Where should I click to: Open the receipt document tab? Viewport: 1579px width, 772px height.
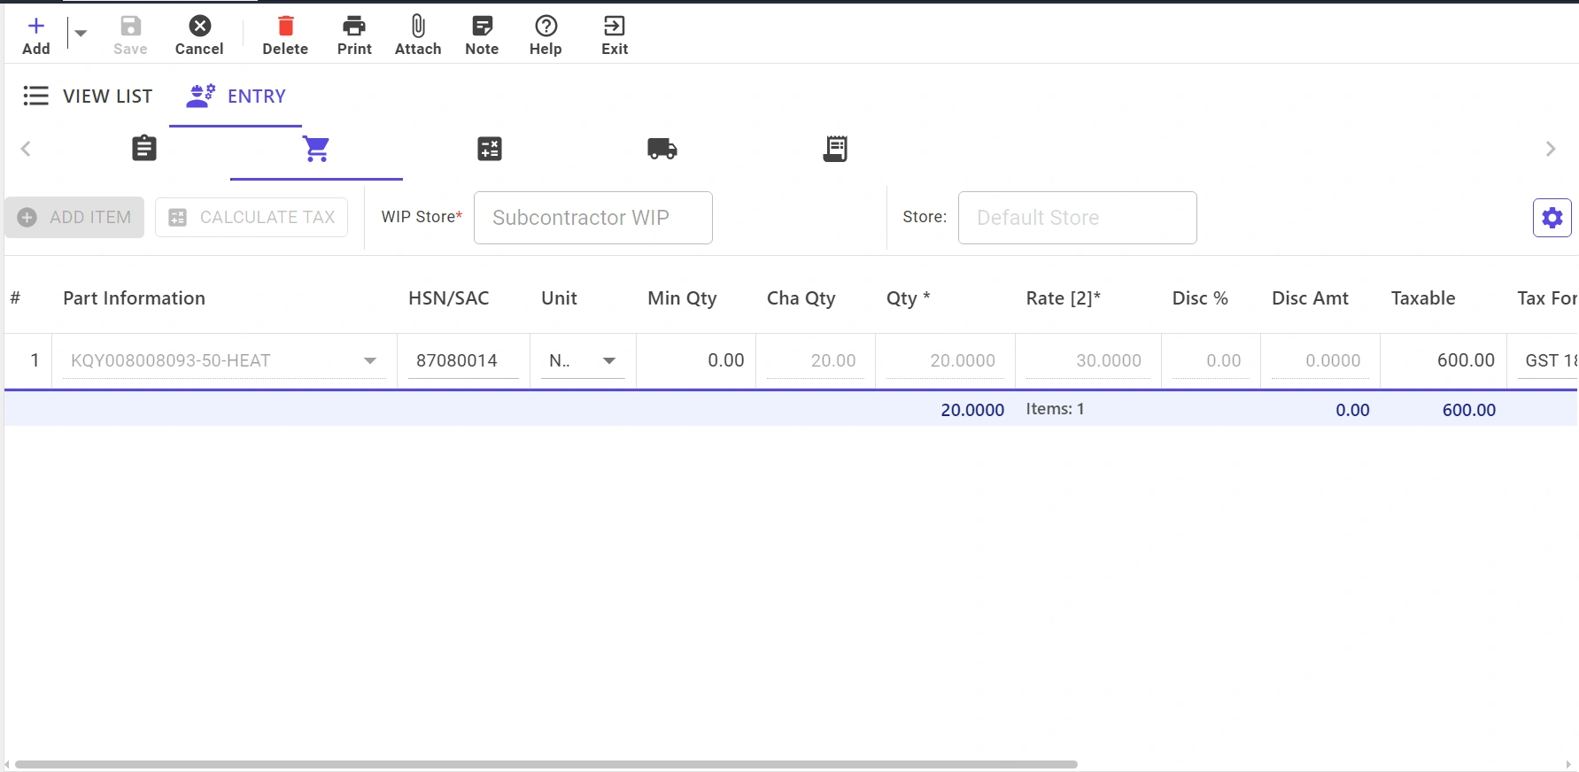pos(835,149)
